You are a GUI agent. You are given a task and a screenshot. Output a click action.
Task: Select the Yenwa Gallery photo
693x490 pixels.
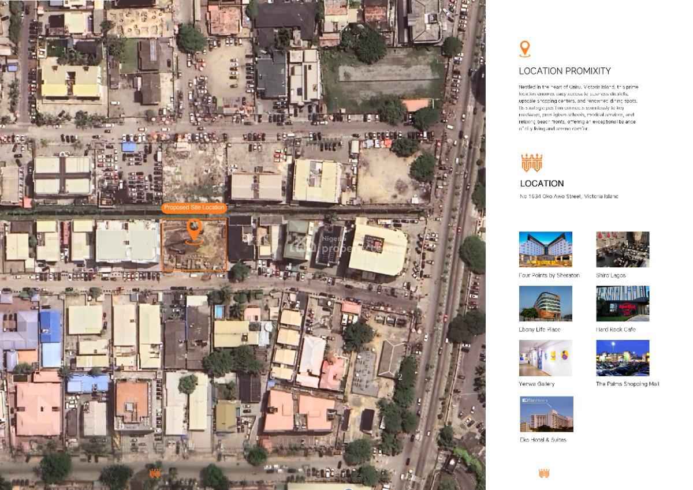point(545,358)
